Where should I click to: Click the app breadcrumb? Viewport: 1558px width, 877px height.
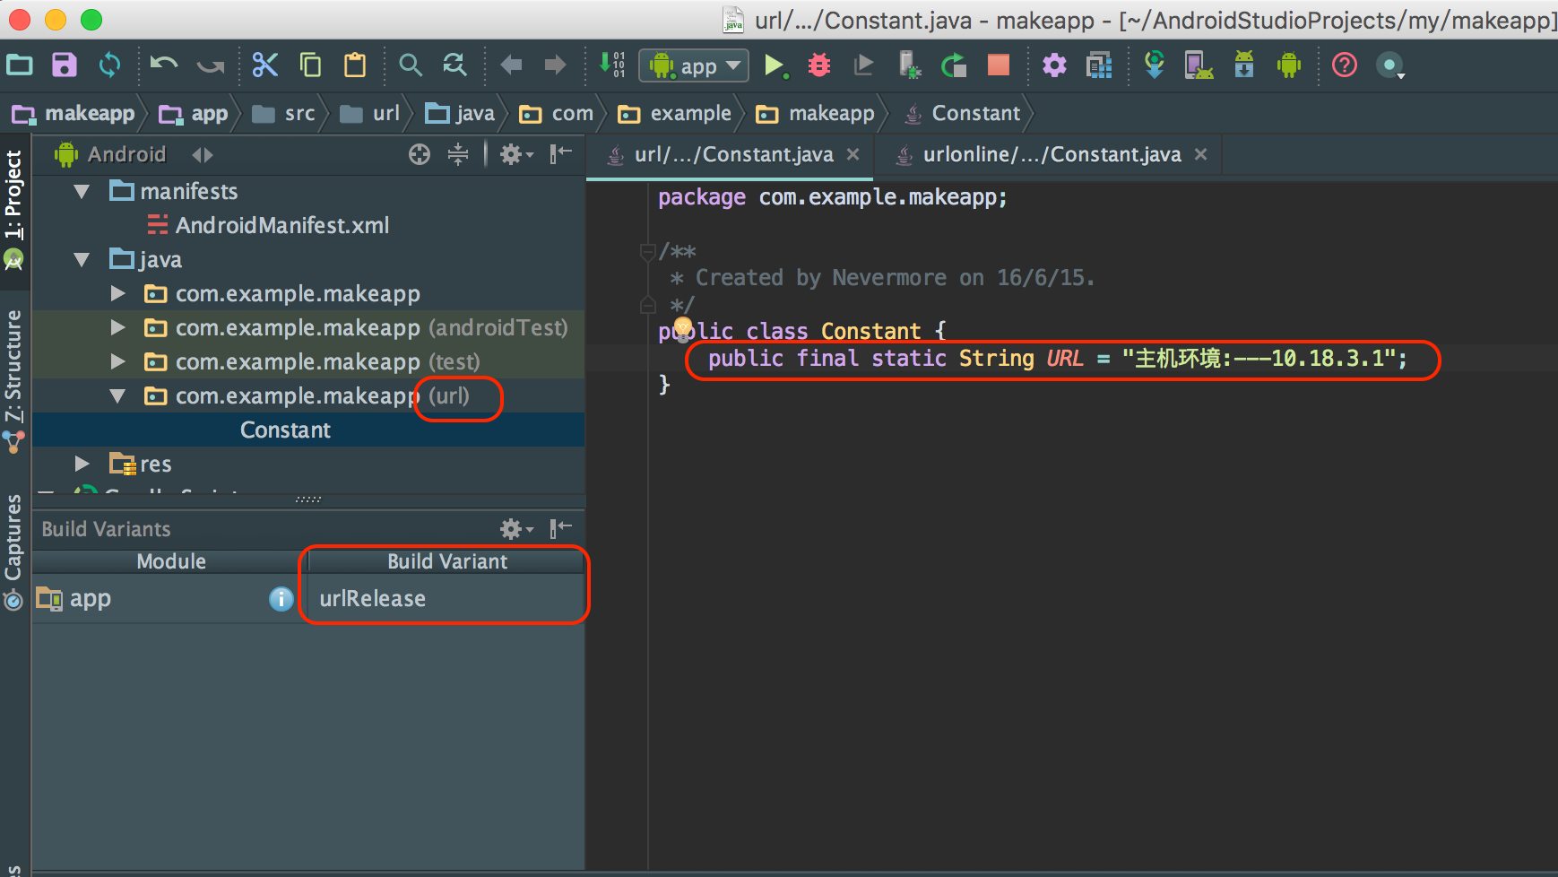pos(194,113)
